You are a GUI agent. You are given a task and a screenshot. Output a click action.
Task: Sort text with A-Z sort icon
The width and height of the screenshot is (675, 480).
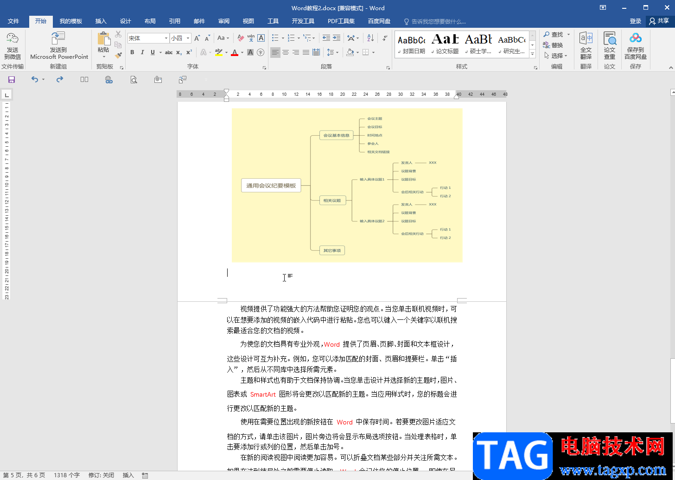coord(370,38)
